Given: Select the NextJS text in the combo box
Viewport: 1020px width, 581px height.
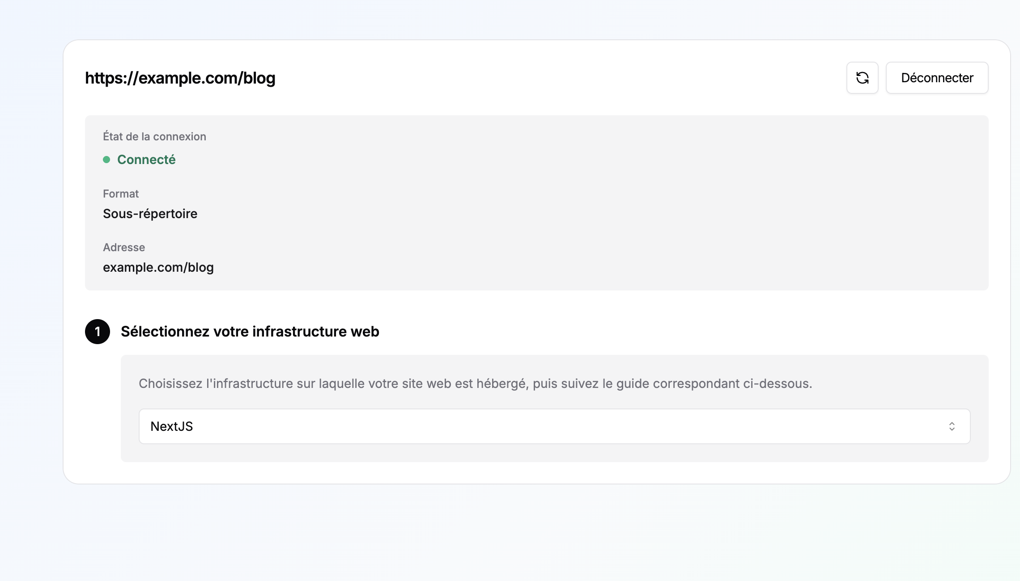Looking at the screenshot, I should 172,426.
